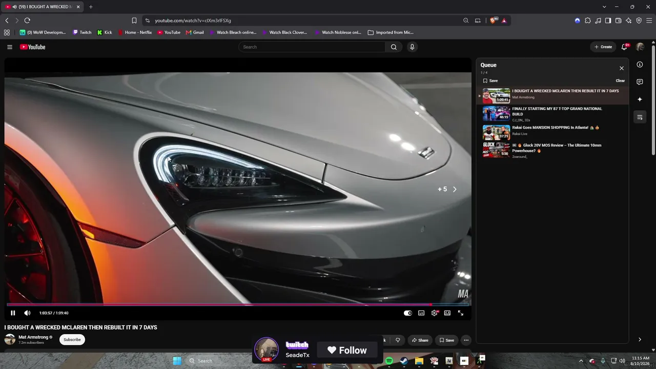
Task: Open more actions for the video
Action: (x=466, y=340)
